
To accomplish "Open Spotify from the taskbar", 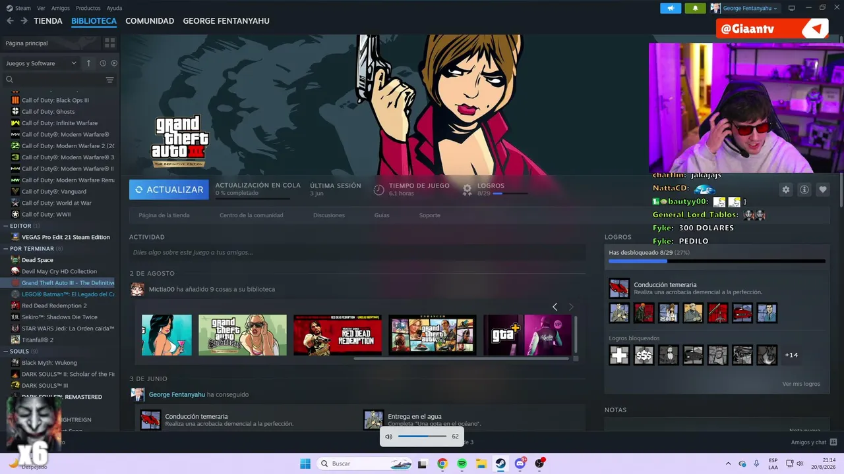I will [x=462, y=463].
